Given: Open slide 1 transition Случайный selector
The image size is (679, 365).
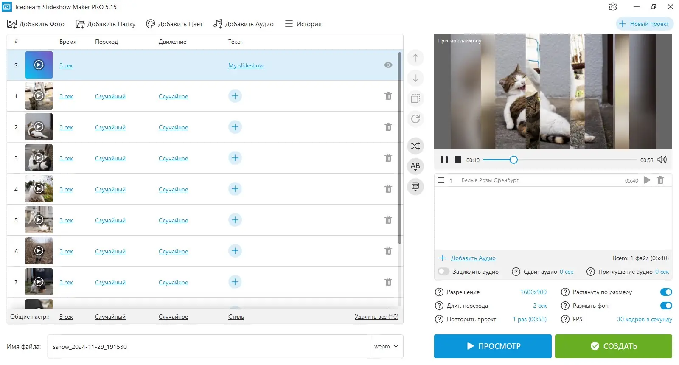Looking at the screenshot, I should (x=110, y=97).
